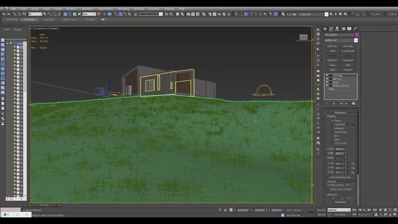Open the Rendering menu

124,9
